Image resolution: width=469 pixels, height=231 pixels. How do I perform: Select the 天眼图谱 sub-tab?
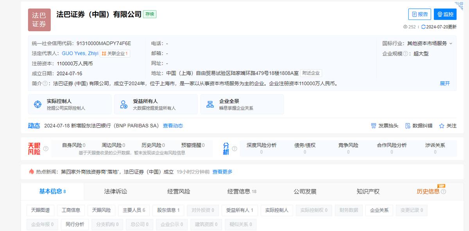point(40,210)
